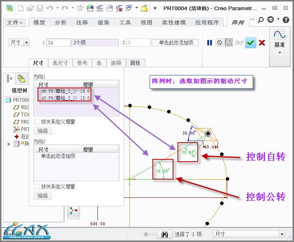
Task: Open the 属性 panel tab
Action: pyautogui.click(x=135, y=63)
